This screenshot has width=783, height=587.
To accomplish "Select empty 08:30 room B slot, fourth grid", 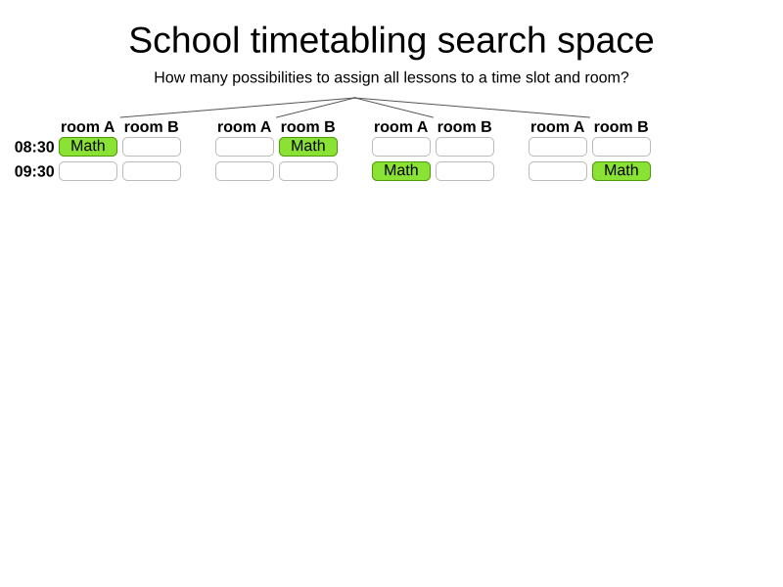I will (622, 147).
